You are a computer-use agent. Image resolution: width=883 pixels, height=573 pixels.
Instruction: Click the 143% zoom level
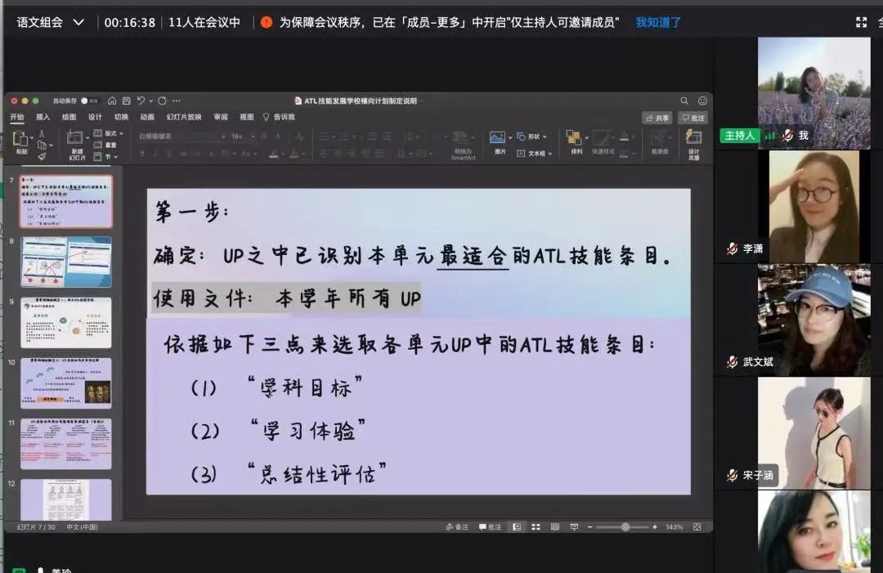(674, 527)
